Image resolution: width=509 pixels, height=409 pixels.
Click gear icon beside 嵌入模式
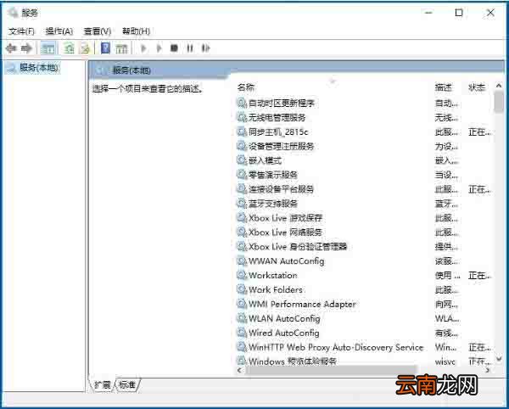tap(242, 160)
